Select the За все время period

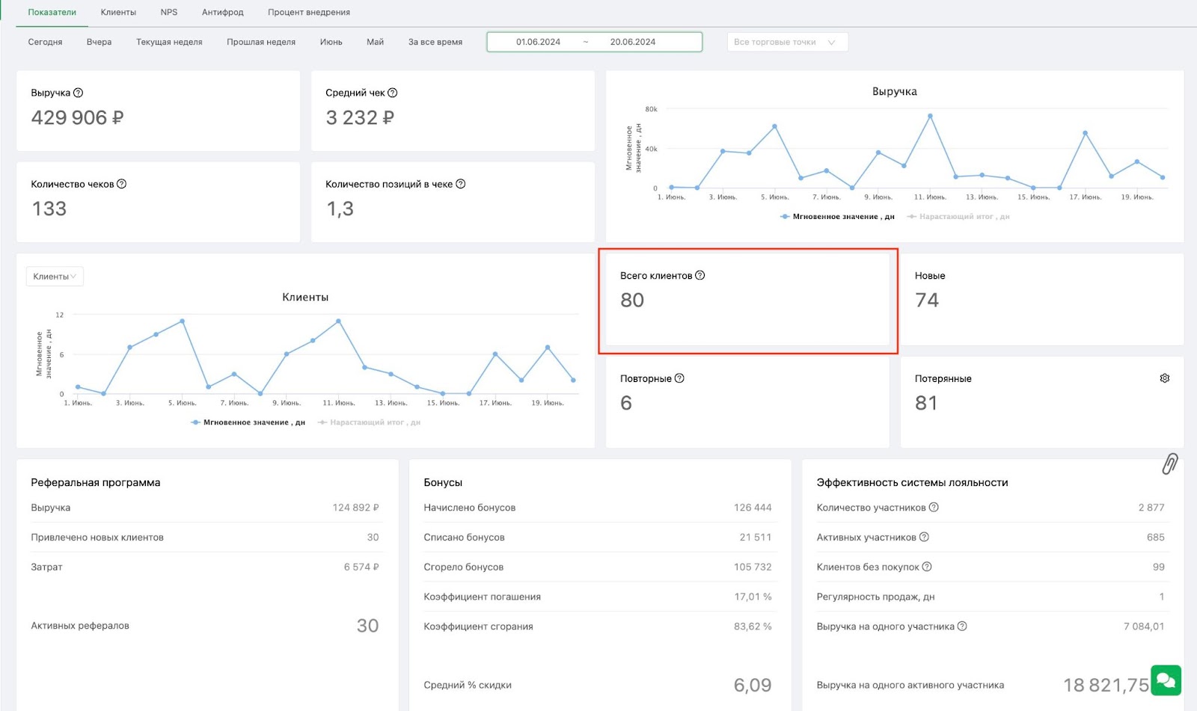(x=435, y=42)
